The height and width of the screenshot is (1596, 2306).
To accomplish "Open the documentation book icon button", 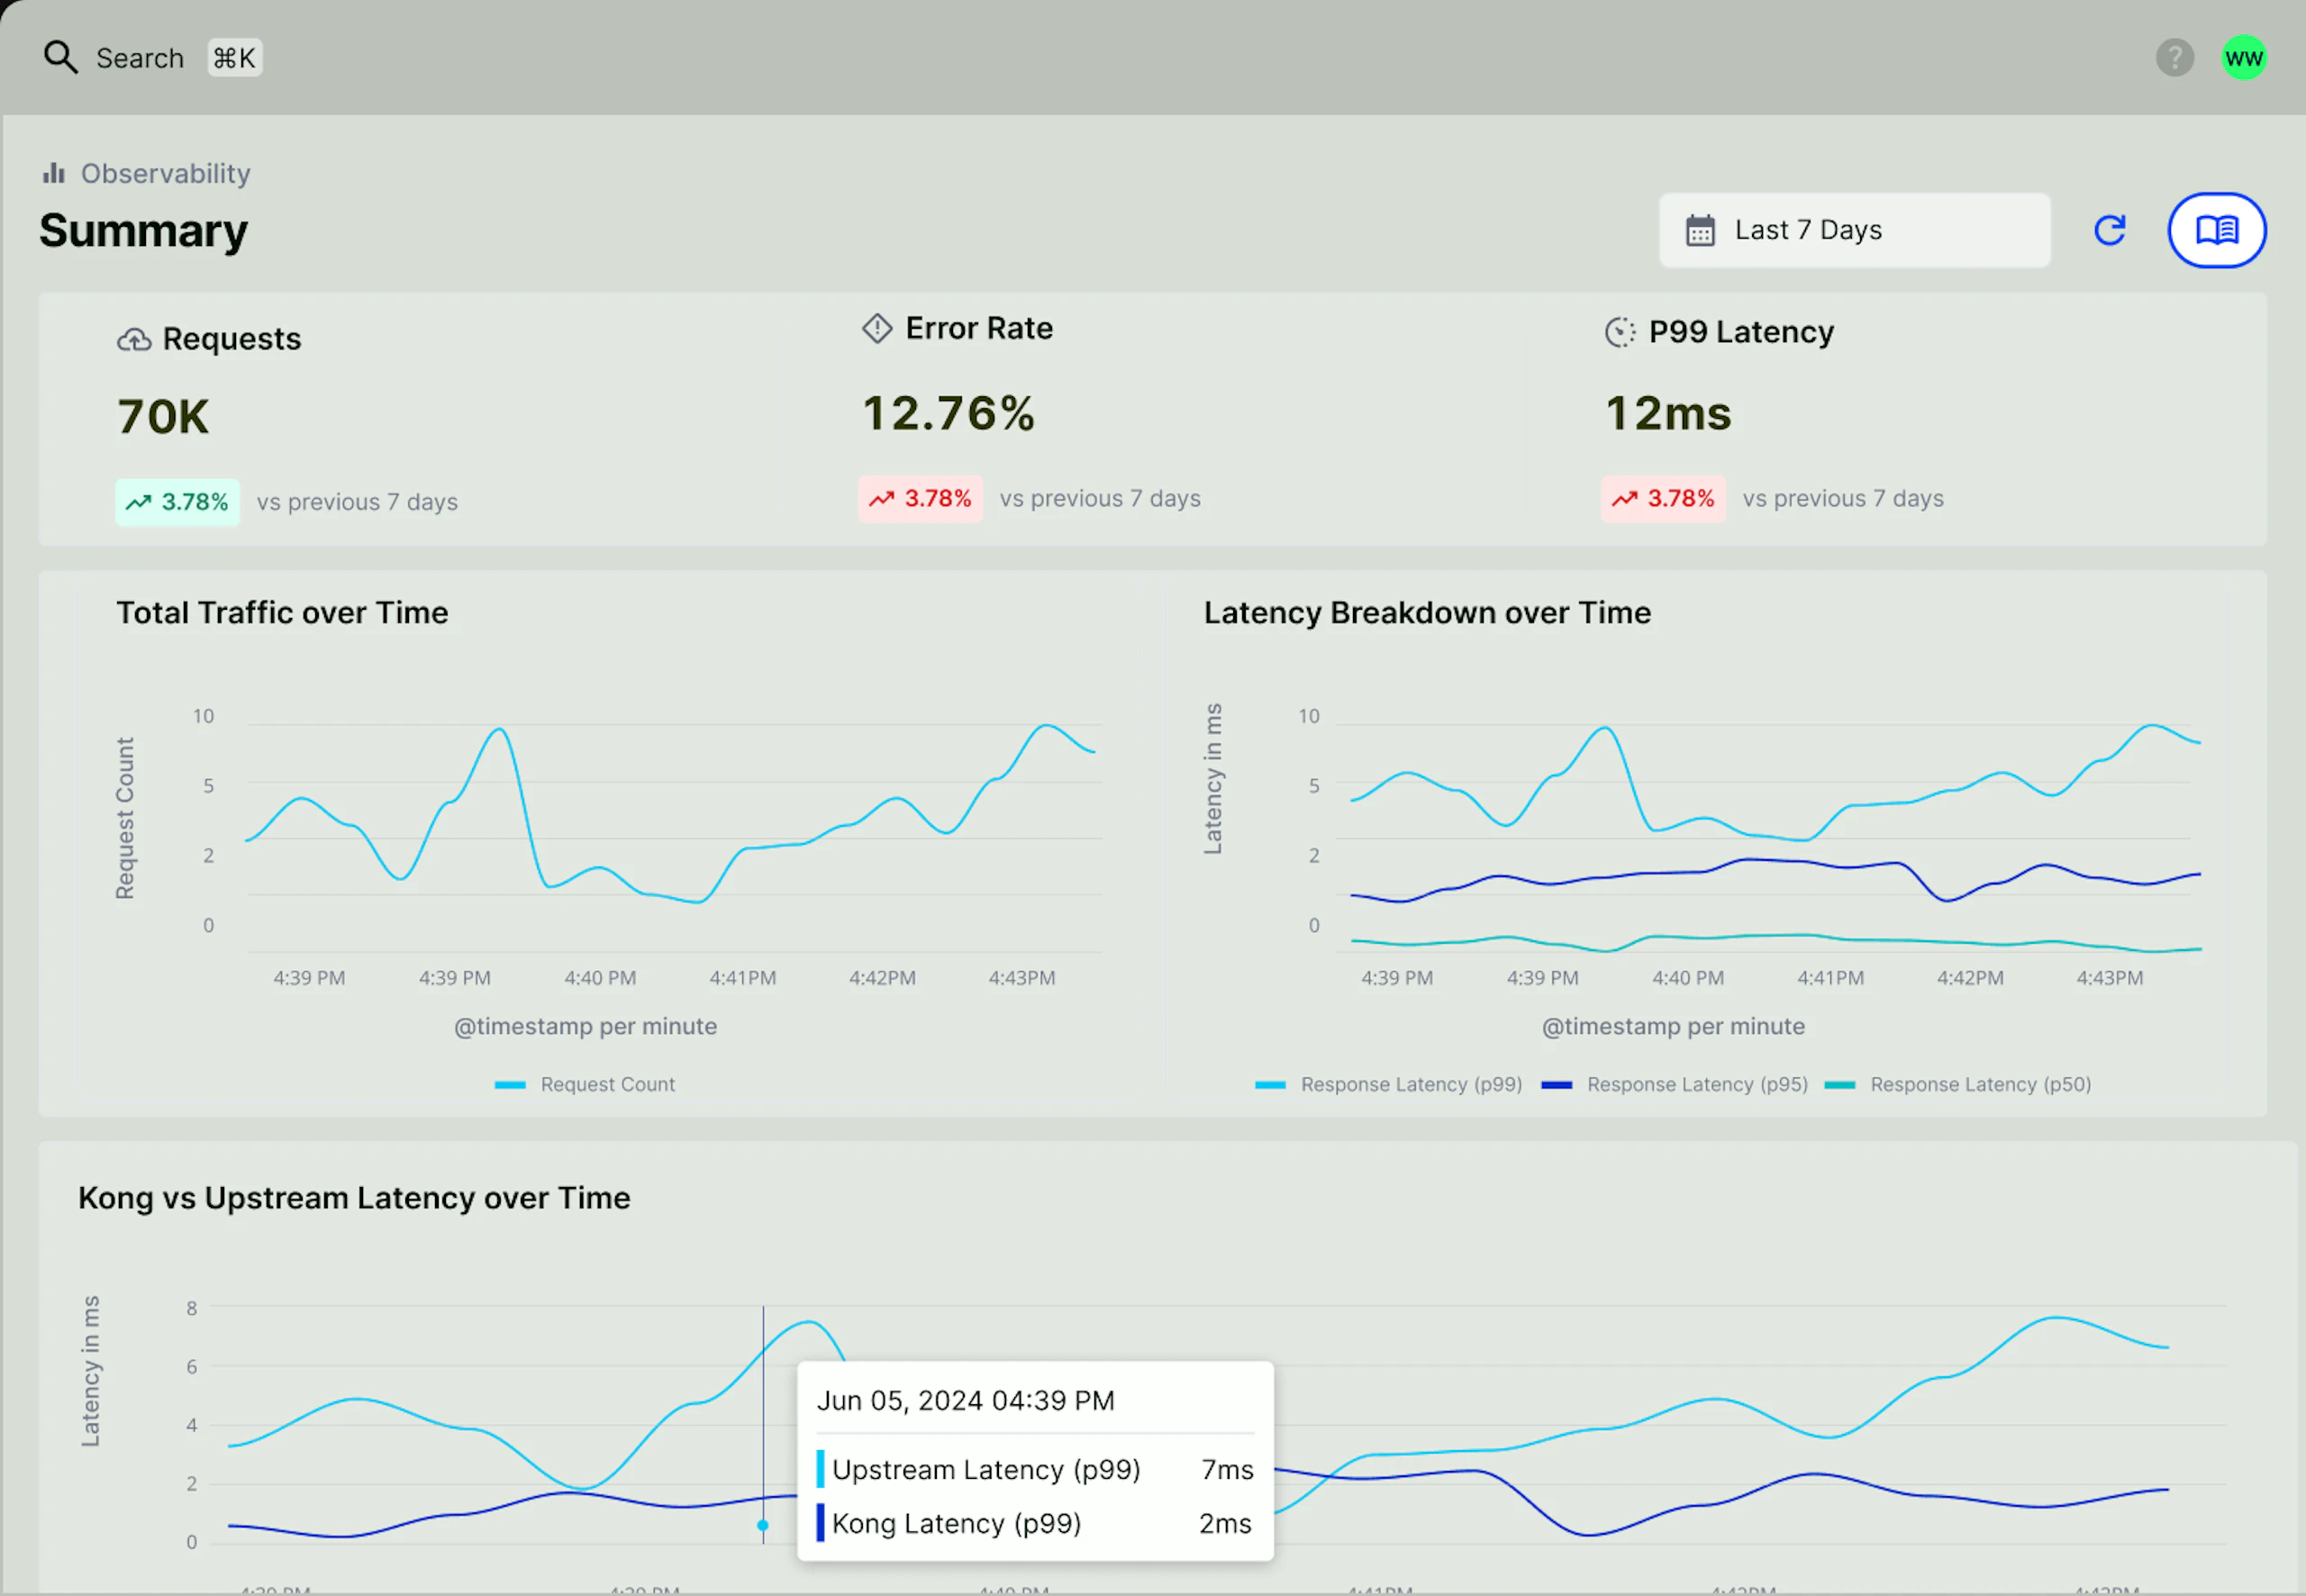I will click(x=2216, y=230).
